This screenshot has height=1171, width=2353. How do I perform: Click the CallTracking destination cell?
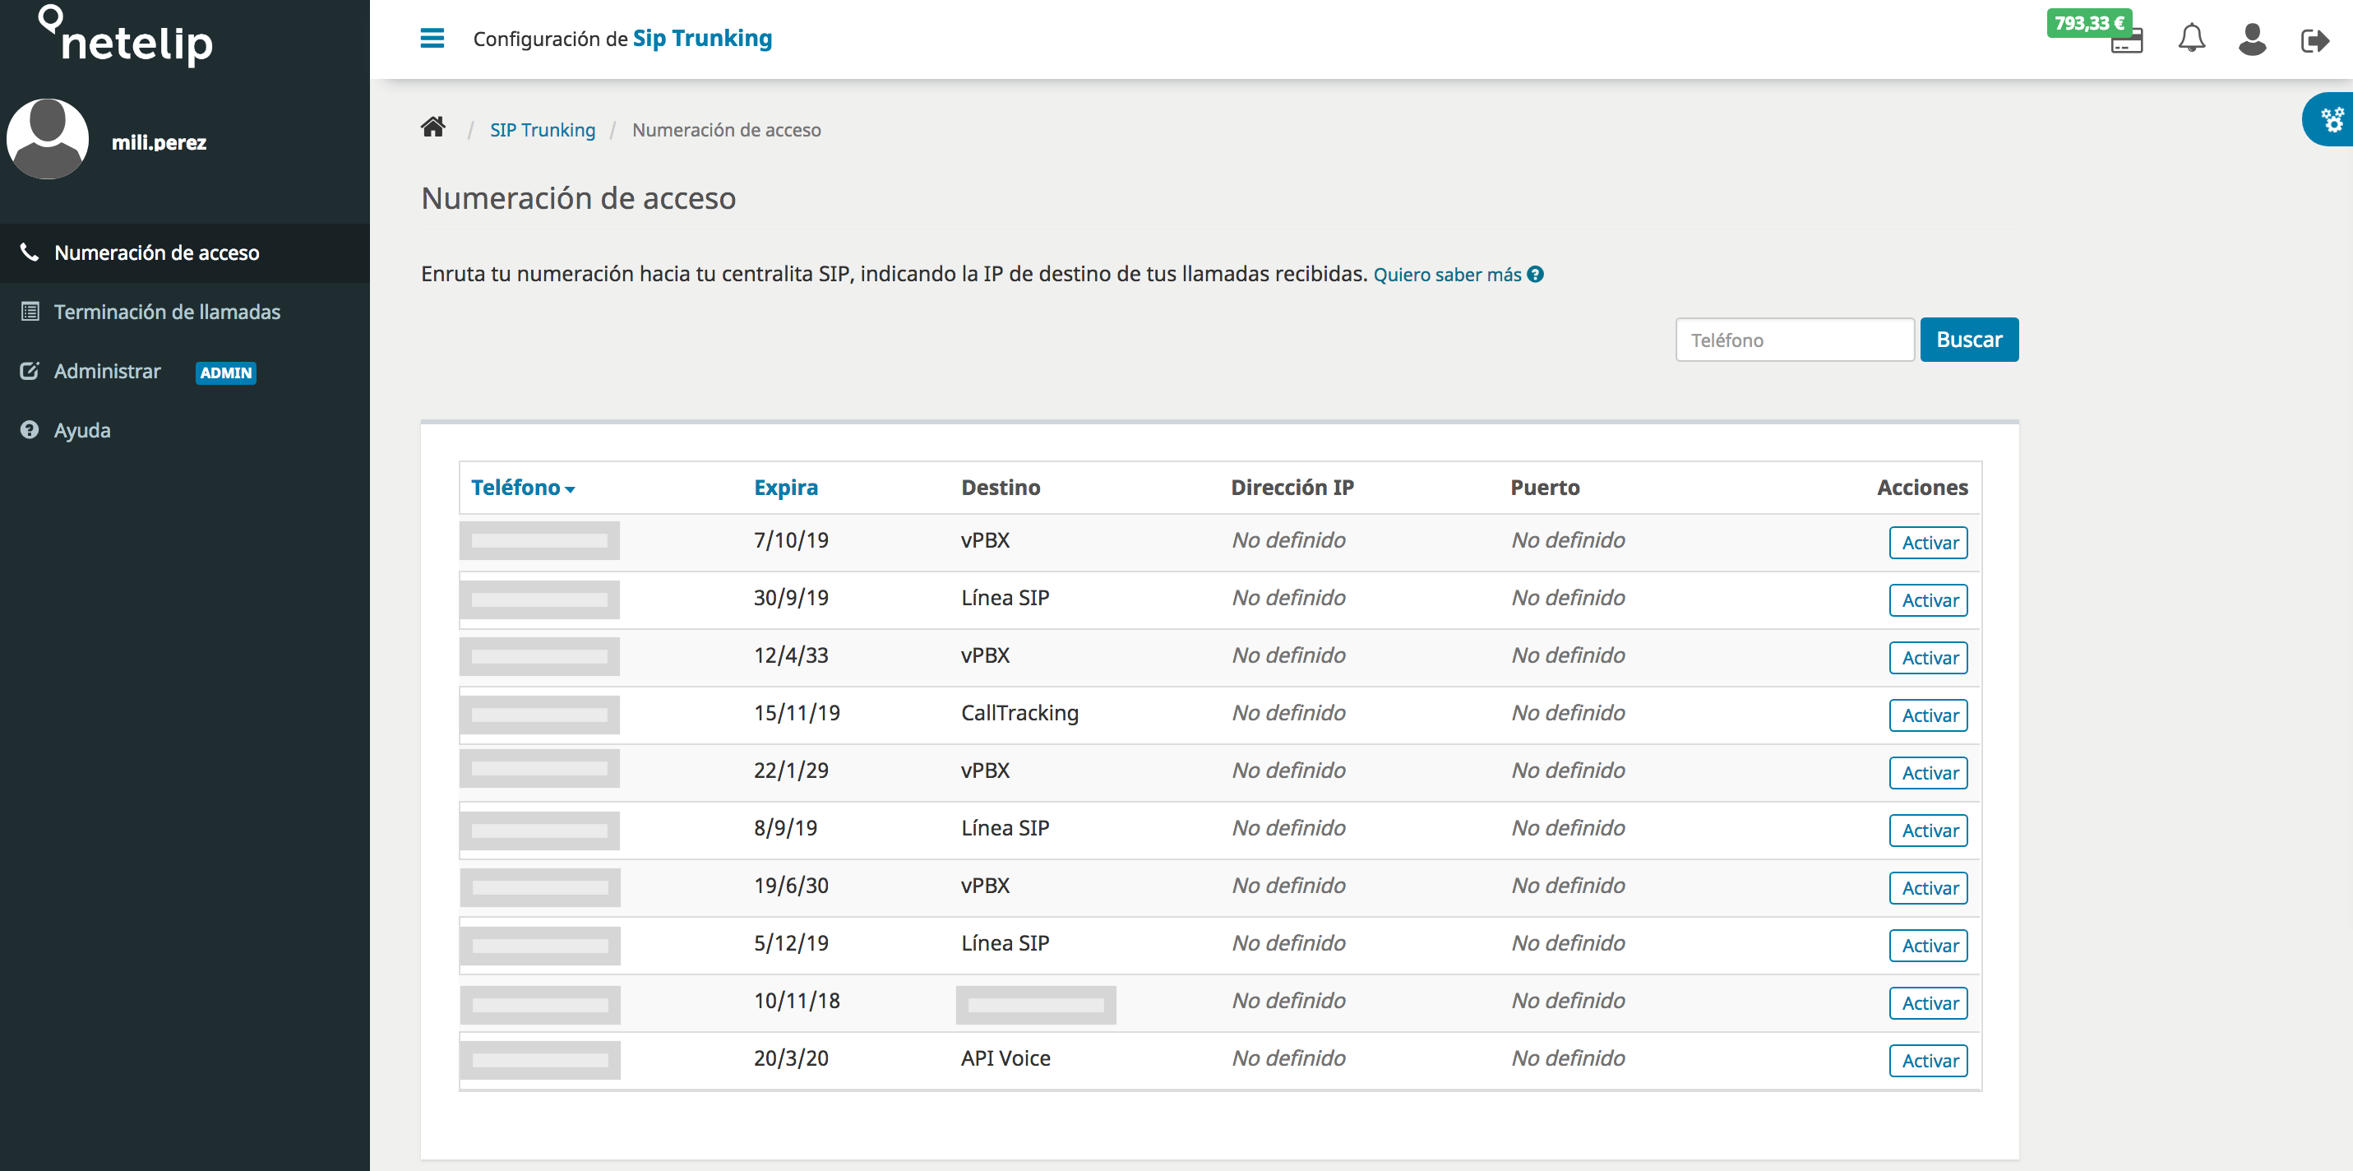(1019, 714)
